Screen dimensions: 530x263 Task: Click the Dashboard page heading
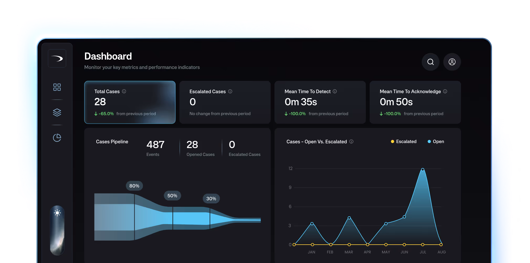tap(108, 56)
